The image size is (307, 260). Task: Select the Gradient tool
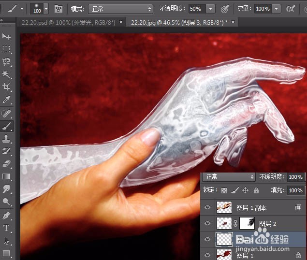[6, 176]
